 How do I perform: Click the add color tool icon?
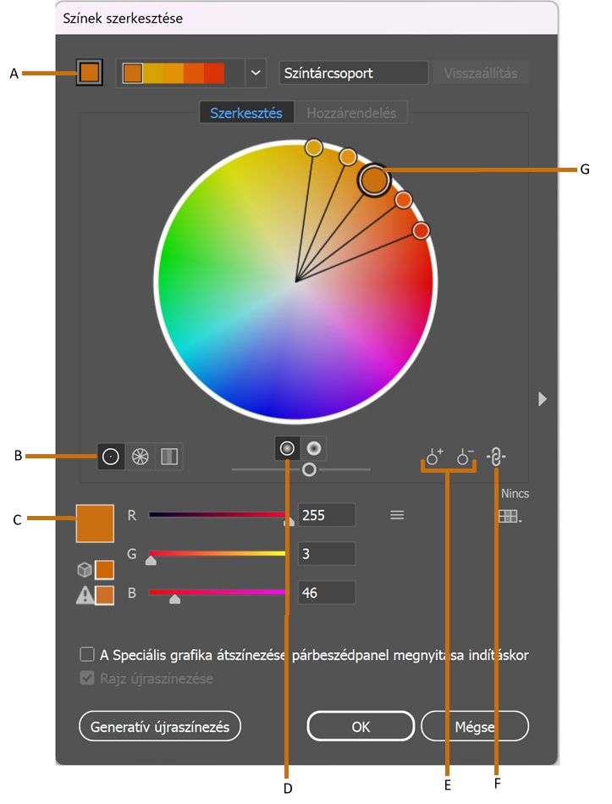pyautogui.click(x=434, y=458)
